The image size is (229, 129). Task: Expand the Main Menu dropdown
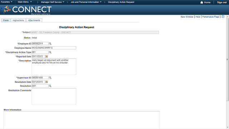coord(25,2)
